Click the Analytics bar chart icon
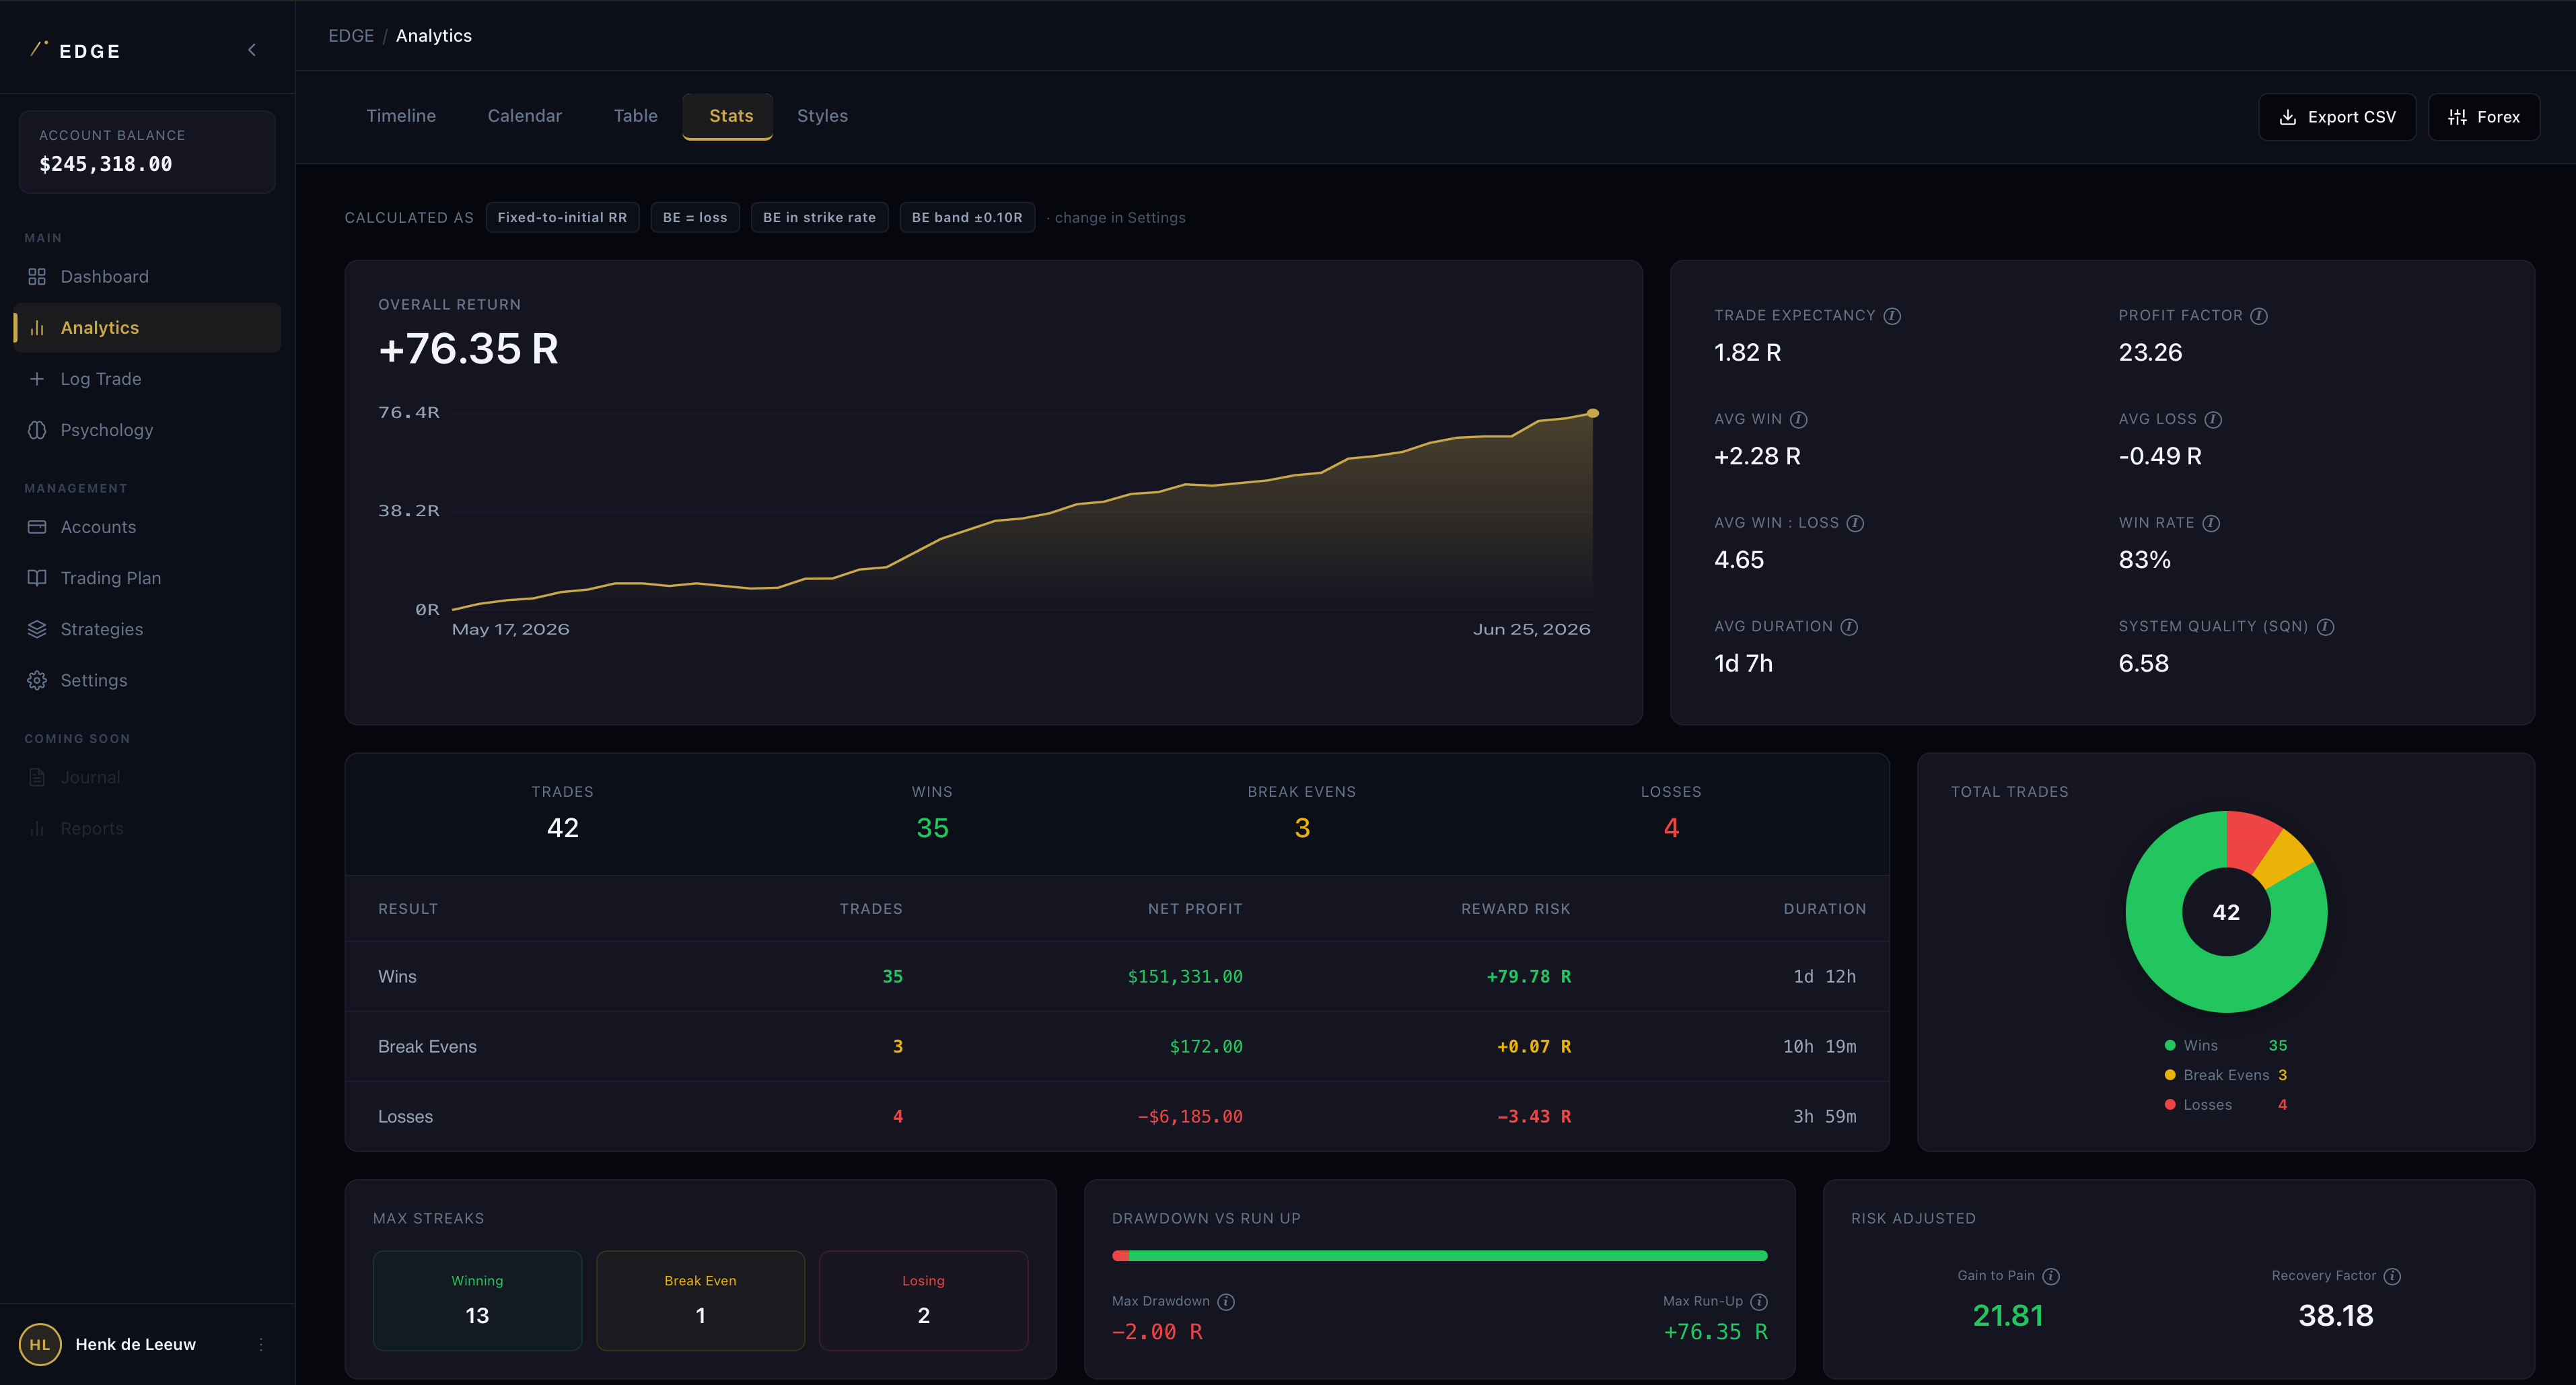2576x1385 pixels. click(37, 328)
